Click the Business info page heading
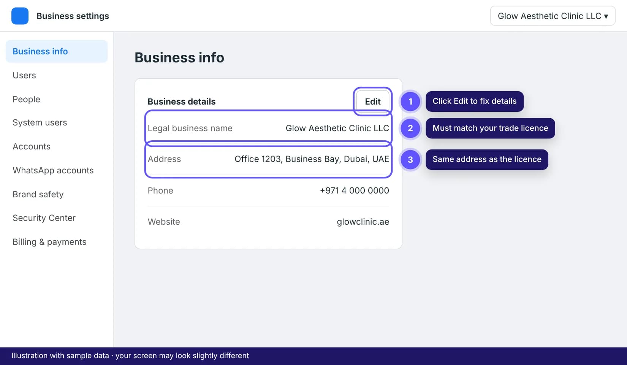 click(x=179, y=57)
